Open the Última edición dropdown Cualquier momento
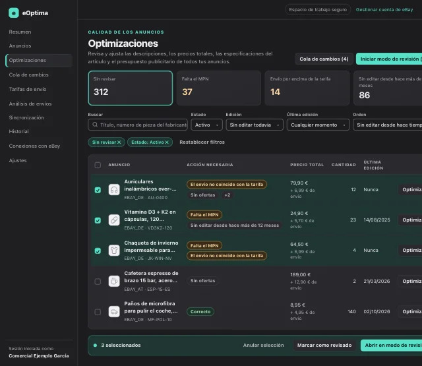Image resolution: width=422 pixels, height=366 pixels. coord(318,125)
